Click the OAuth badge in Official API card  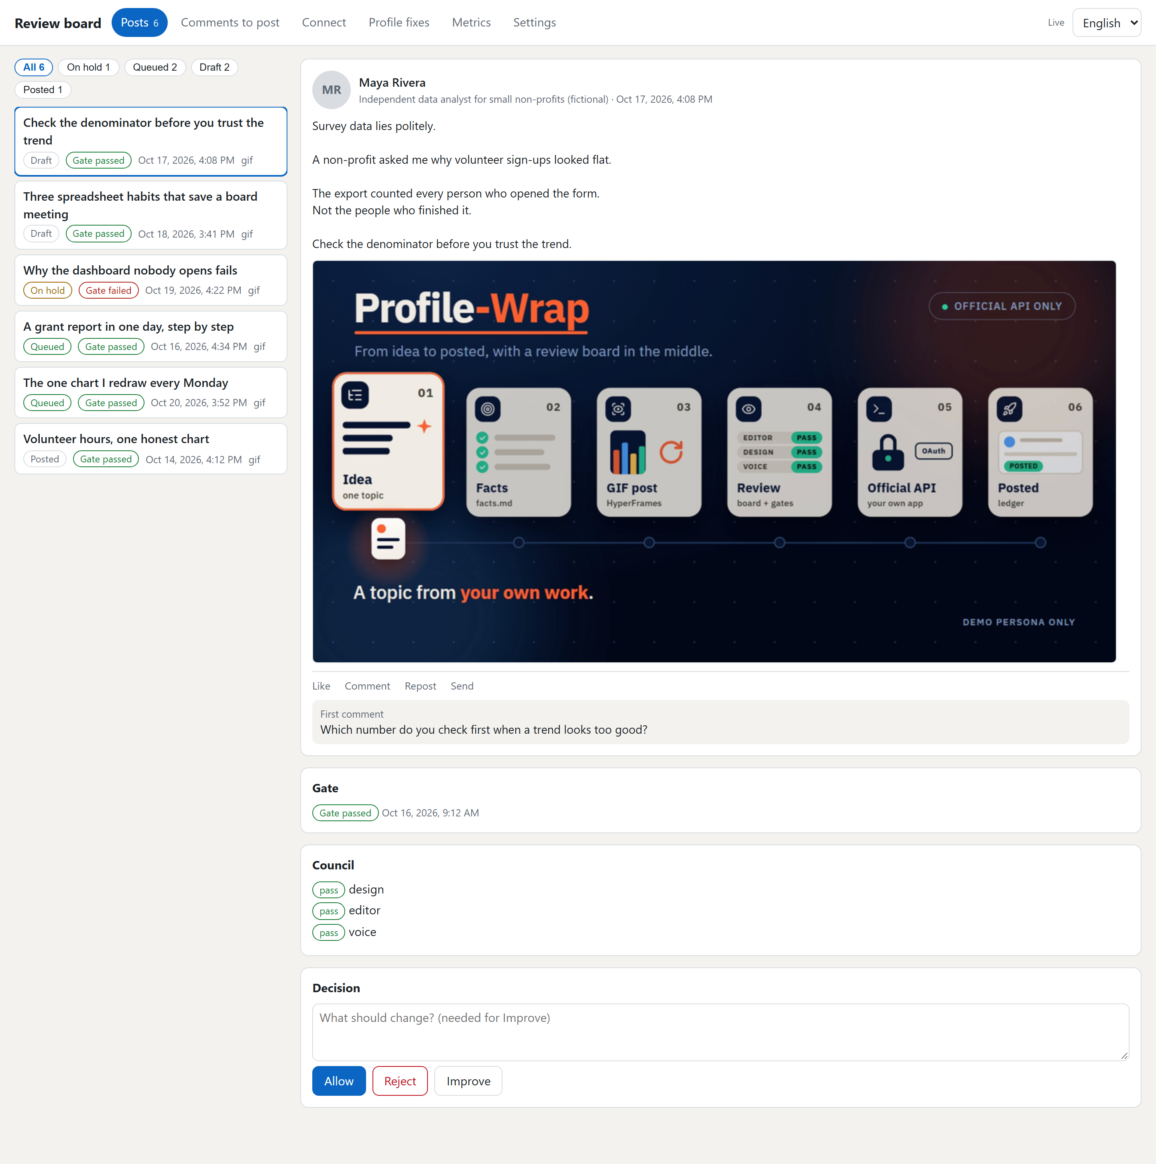click(x=934, y=451)
